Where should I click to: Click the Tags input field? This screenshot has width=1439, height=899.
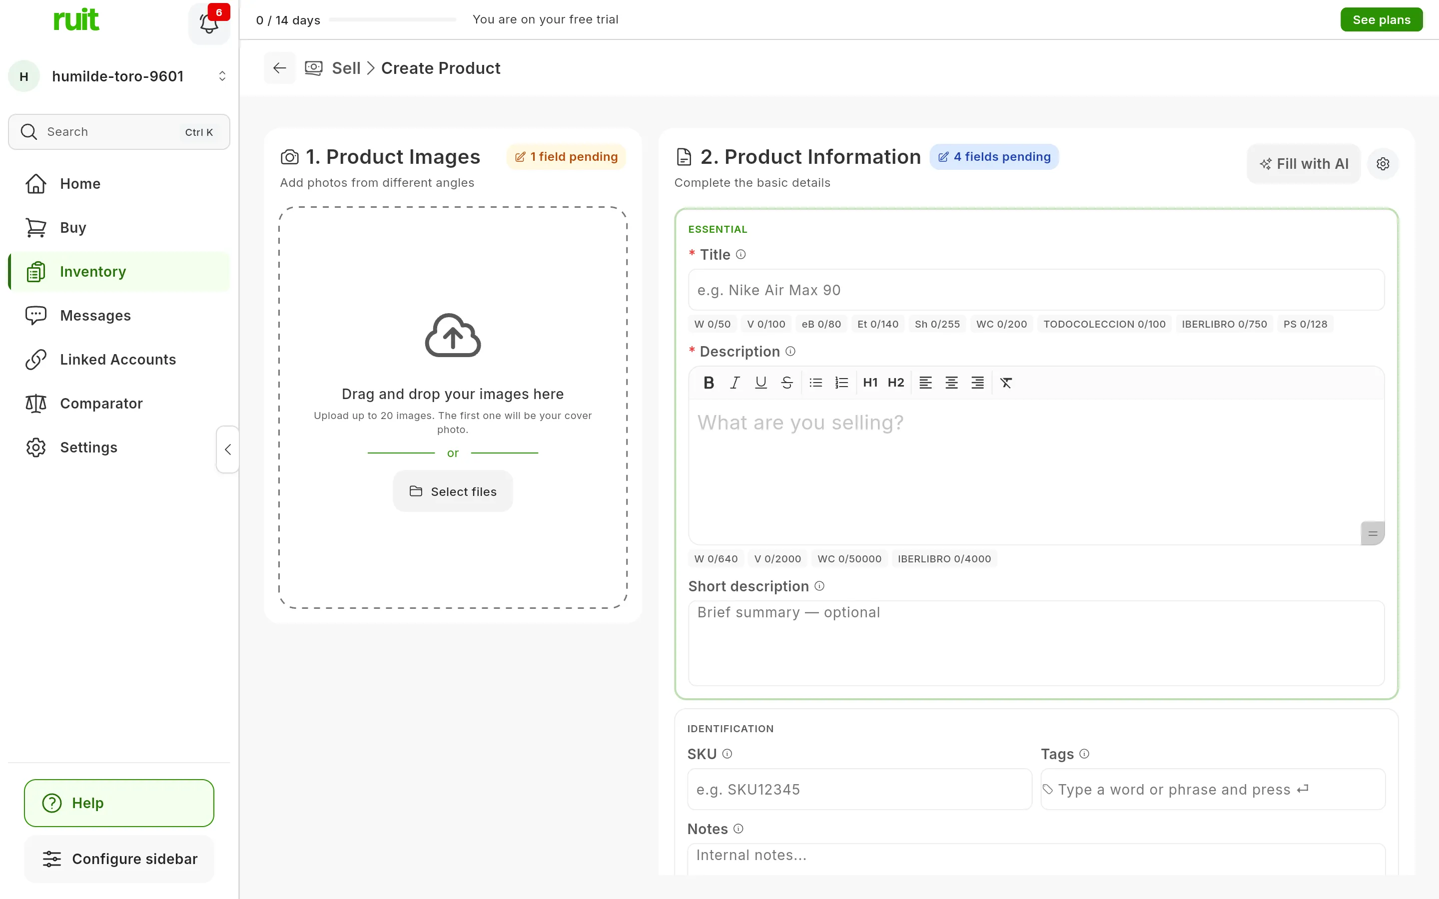click(1213, 789)
